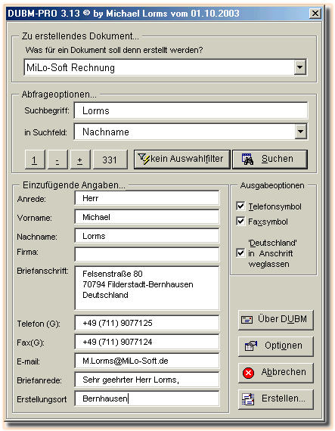Screen dimensions: 335x431
Task: Click the document icon beside Erstellen...
Action: (x=247, y=399)
